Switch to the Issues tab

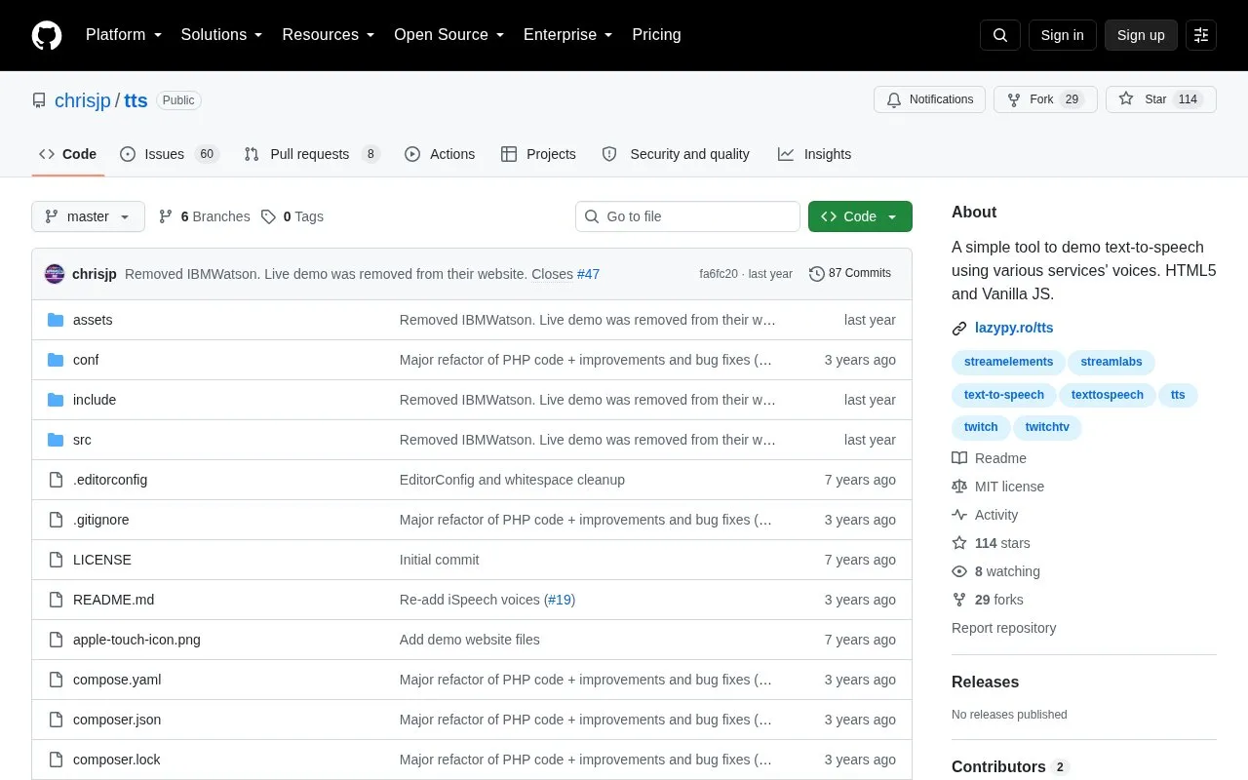click(x=170, y=154)
